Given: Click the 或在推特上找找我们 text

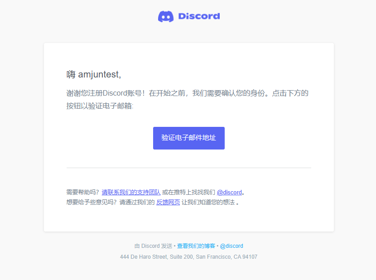Looking at the screenshot, I should (x=188, y=192).
